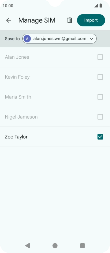Open recent apps square button
Image resolution: width=110 pixels, height=253 pixels.
click(x=83, y=246)
